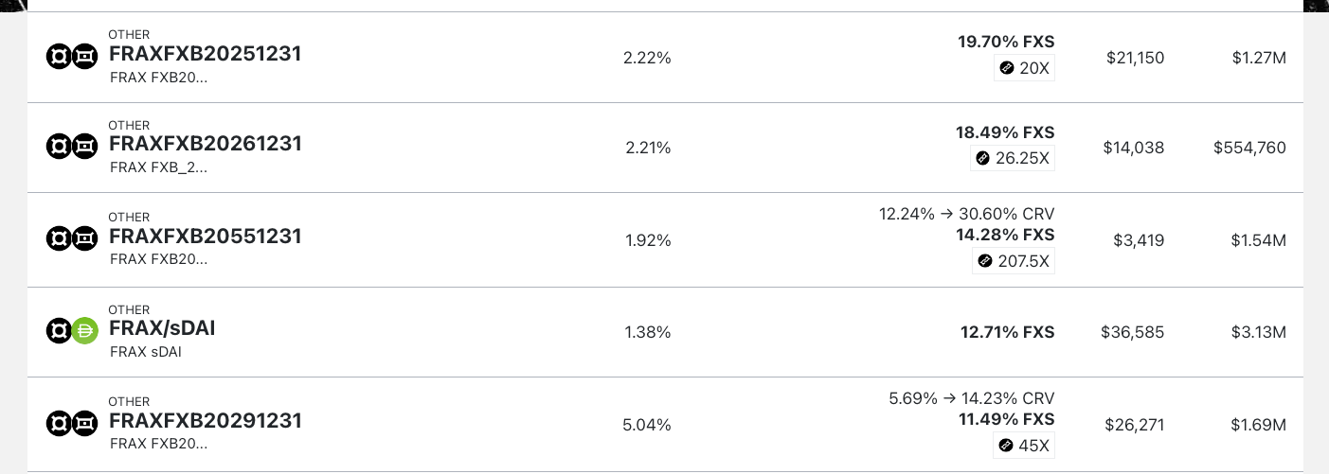The height and width of the screenshot is (474, 1329).
Task: Click the FRAXFXB20551231 token pair icon
Action: coord(72,239)
